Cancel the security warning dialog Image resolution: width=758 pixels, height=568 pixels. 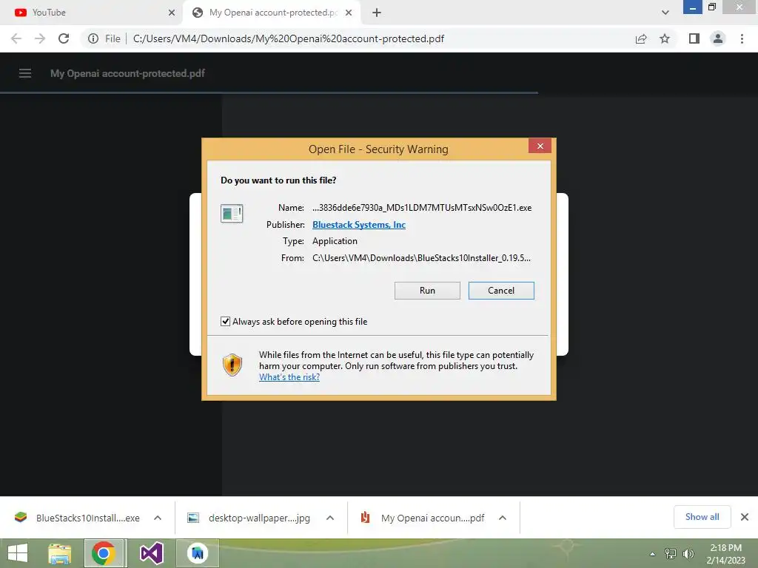[501, 290]
